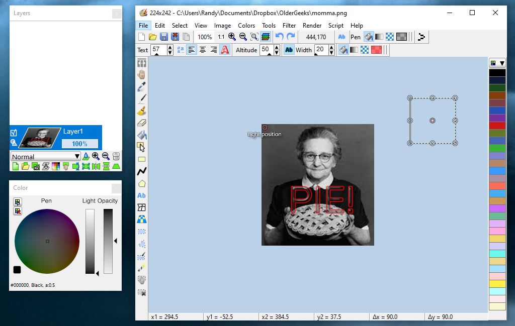
Task: Create a new image file
Action: [x=141, y=37]
